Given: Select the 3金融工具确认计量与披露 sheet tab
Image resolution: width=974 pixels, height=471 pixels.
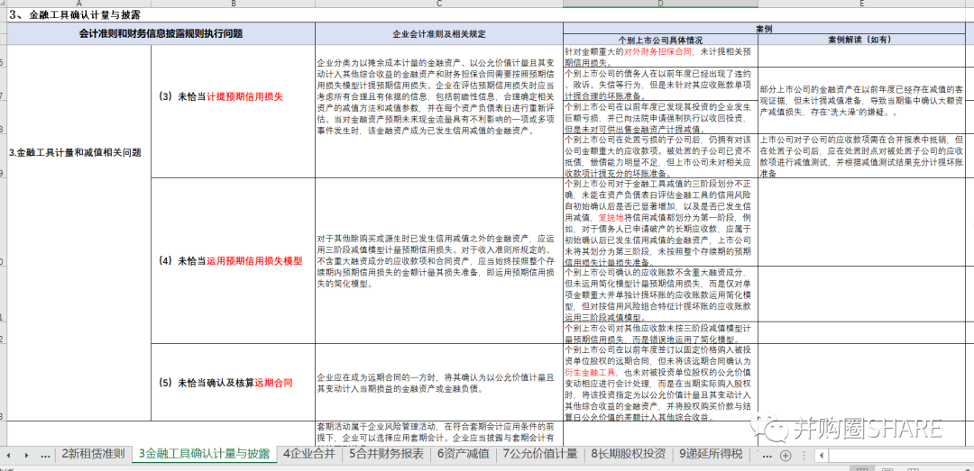Looking at the screenshot, I should [x=205, y=454].
